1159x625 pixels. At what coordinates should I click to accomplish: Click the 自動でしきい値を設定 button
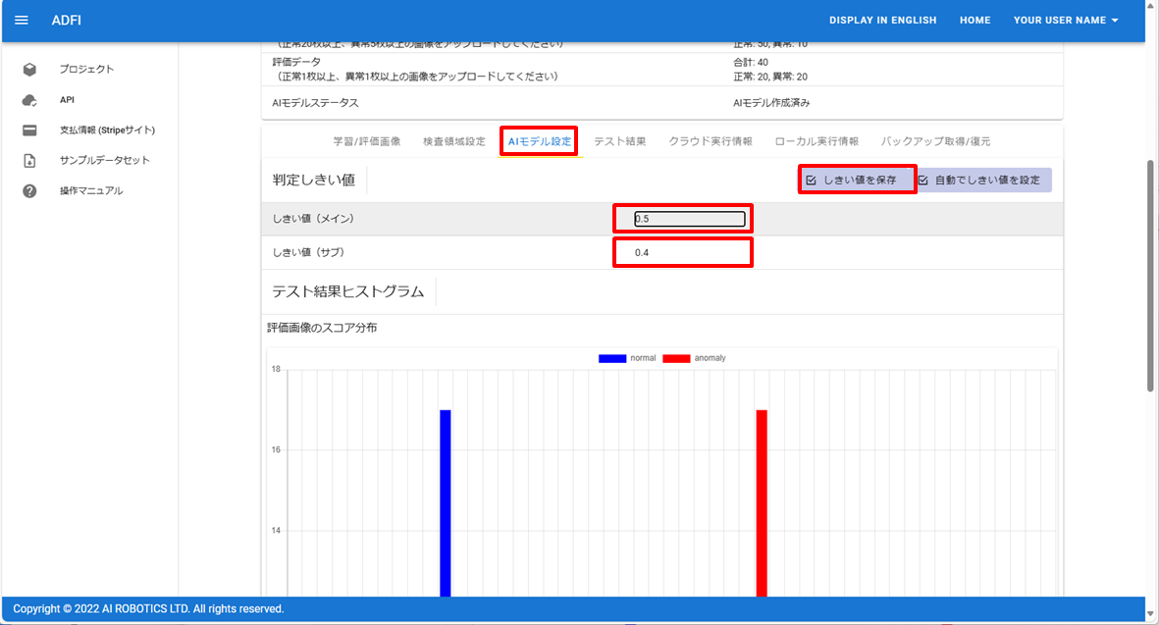tap(983, 181)
